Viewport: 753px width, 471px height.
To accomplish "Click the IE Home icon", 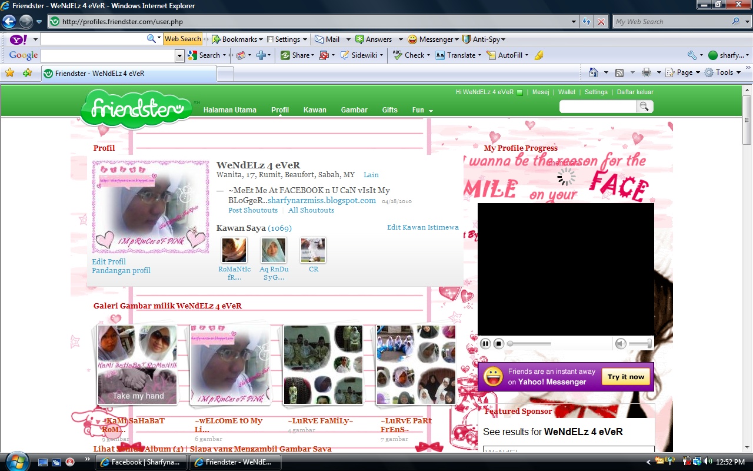I will (x=594, y=72).
